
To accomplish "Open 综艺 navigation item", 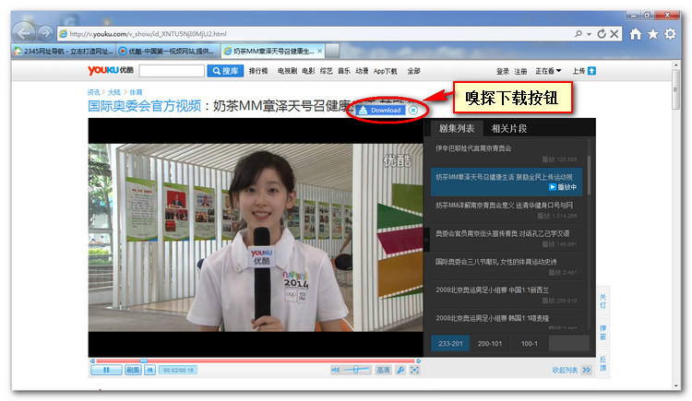I will point(326,71).
